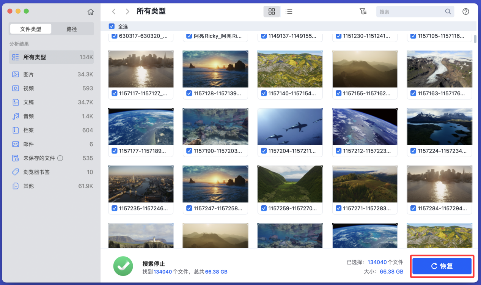The image size is (481, 285).
Task: Open the filter icon in the toolbar
Action: coord(363,11)
